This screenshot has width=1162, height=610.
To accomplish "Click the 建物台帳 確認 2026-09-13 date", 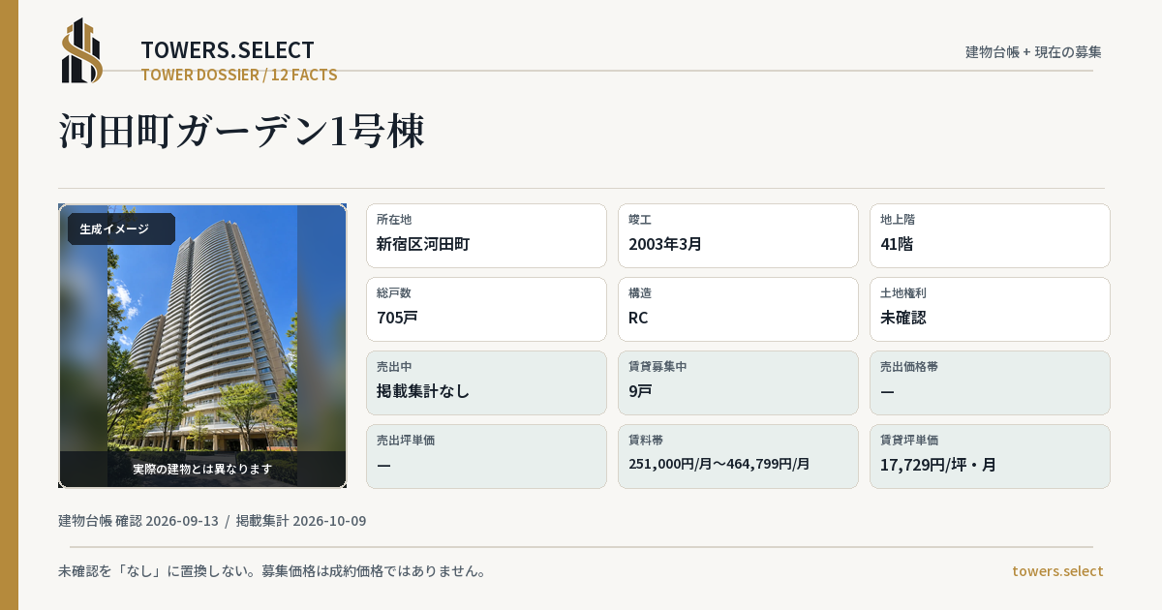I will (138, 521).
